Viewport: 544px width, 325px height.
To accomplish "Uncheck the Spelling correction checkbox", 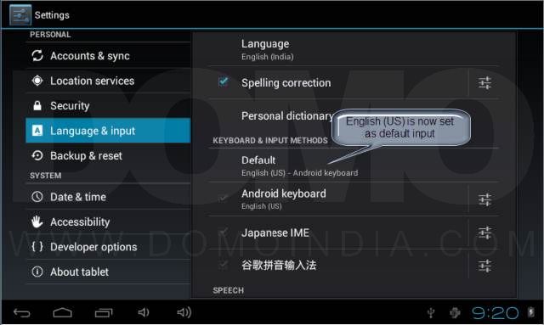I will [224, 81].
